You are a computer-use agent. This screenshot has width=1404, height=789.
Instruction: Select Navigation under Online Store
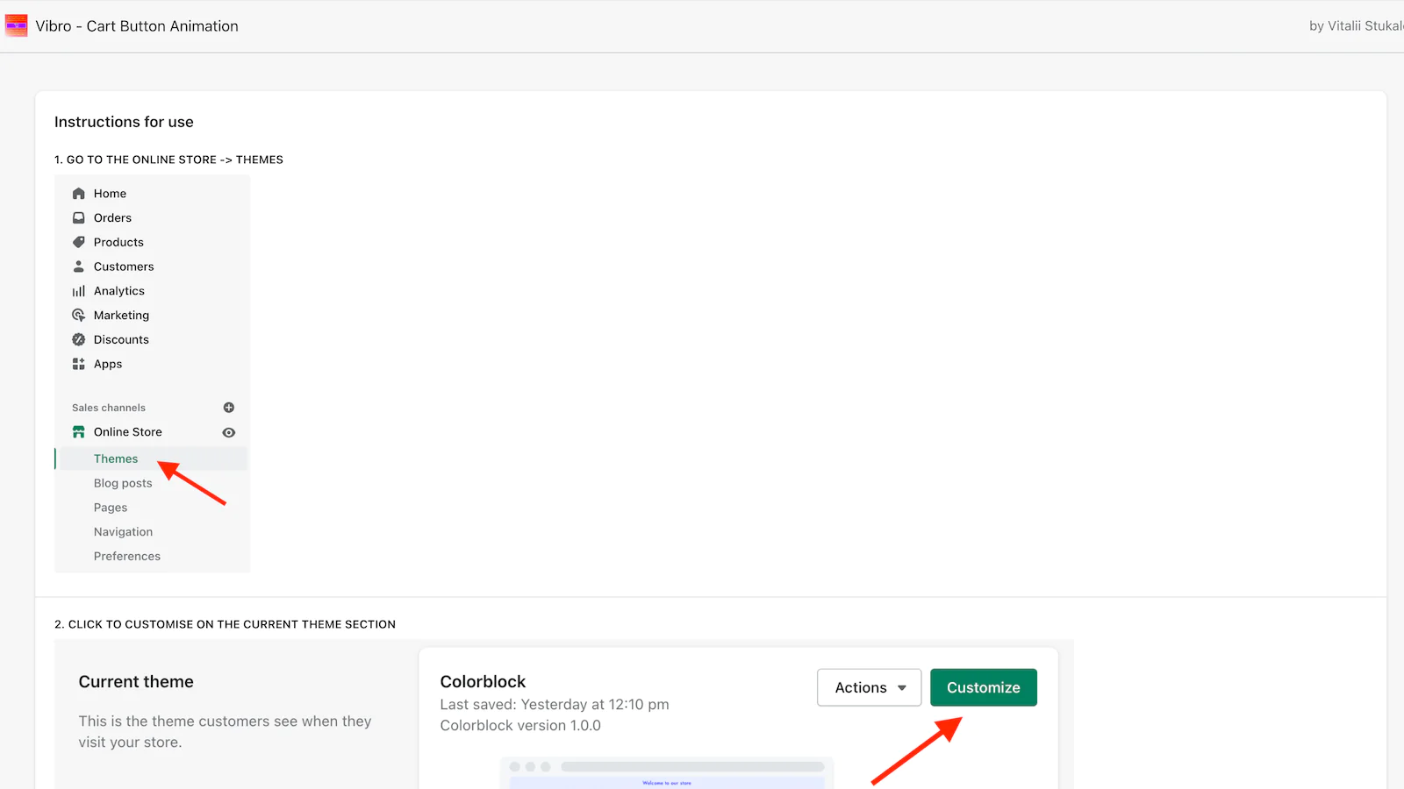click(123, 532)
